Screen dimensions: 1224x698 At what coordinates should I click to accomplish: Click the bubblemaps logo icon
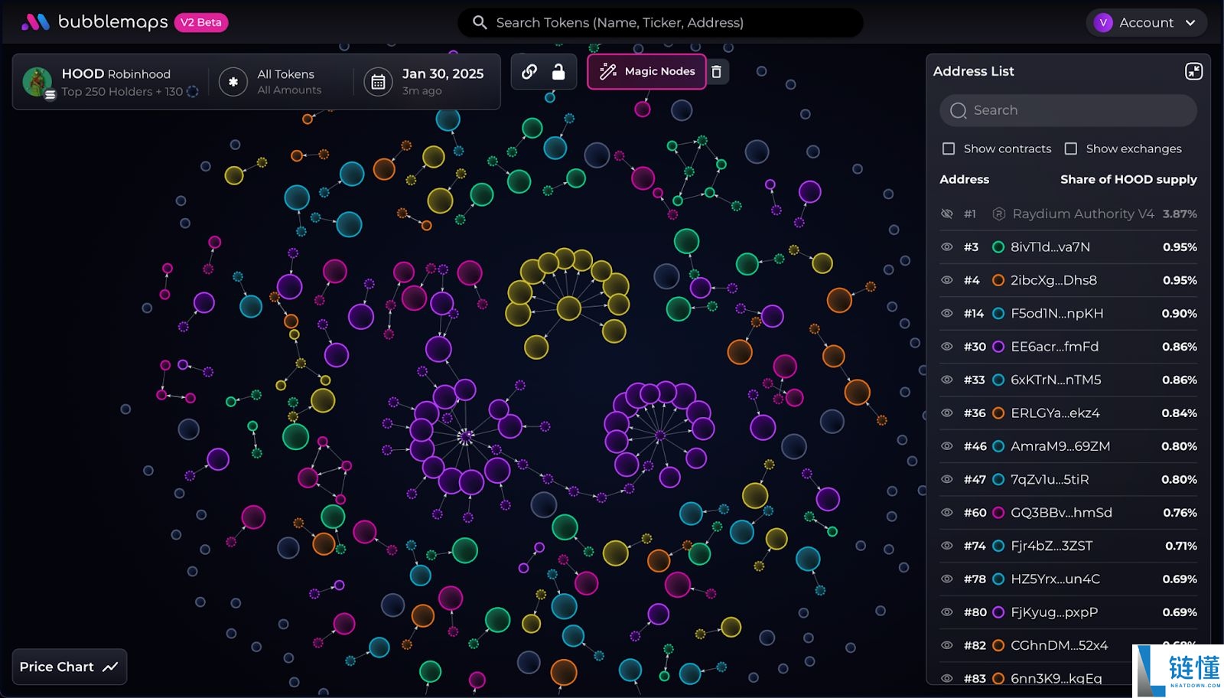[x=35, y=22]
